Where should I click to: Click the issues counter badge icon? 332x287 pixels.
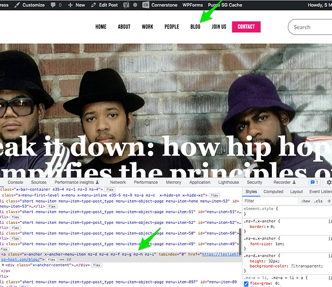tap(314, 183)
